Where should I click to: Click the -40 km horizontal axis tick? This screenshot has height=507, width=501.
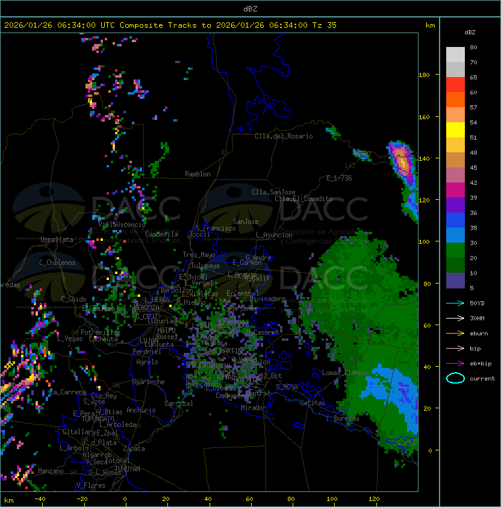coord(40,499)
